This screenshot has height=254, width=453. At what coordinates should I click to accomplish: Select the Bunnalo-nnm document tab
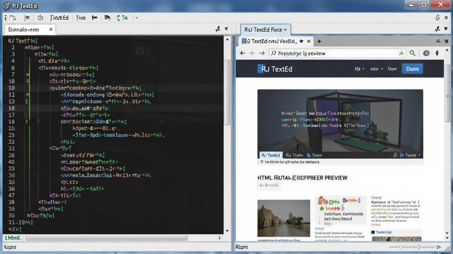point(30,30)
